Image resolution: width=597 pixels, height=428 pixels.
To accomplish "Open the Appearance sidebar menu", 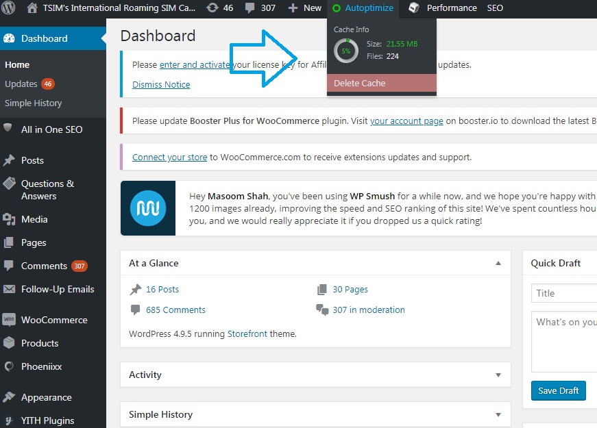I will 47,397.
